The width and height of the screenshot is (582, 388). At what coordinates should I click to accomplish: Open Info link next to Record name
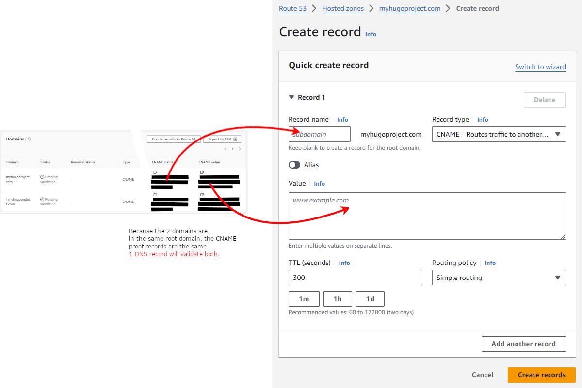(x=342, y=120)
